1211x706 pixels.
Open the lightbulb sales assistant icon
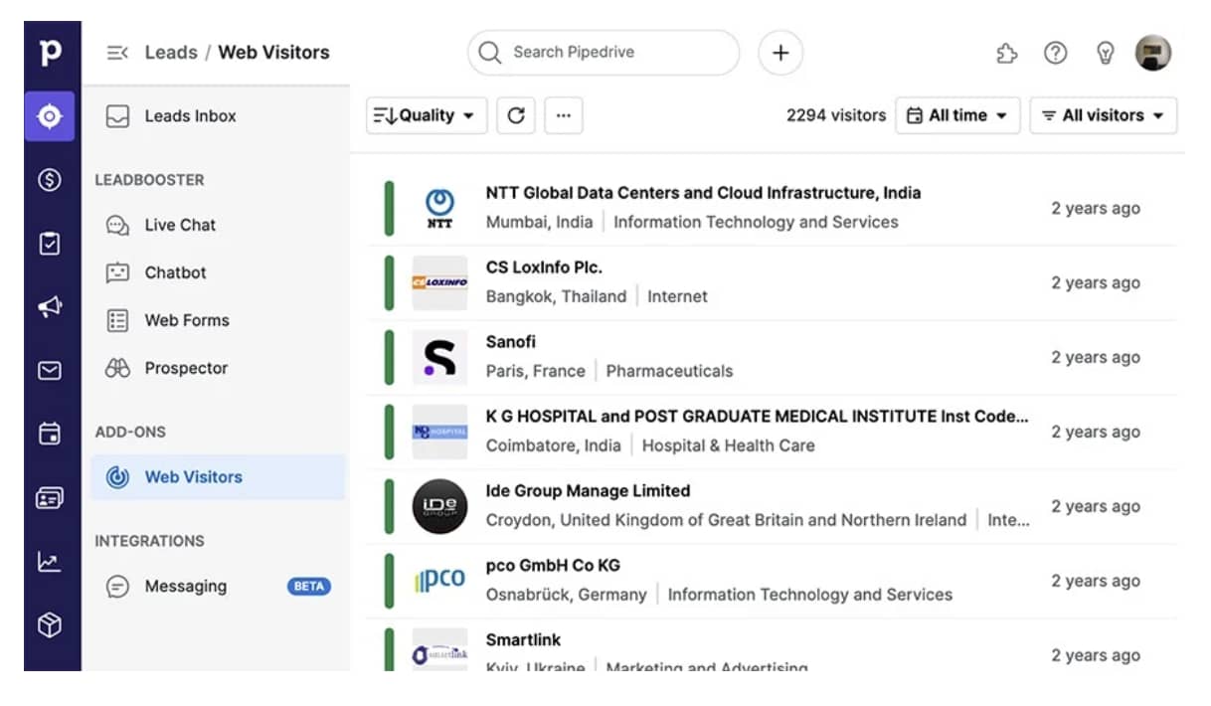pos(1105,54)
